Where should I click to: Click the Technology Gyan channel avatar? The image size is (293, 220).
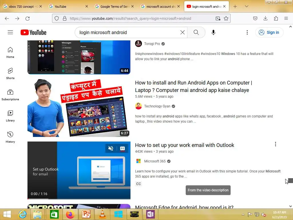(138, 106)
